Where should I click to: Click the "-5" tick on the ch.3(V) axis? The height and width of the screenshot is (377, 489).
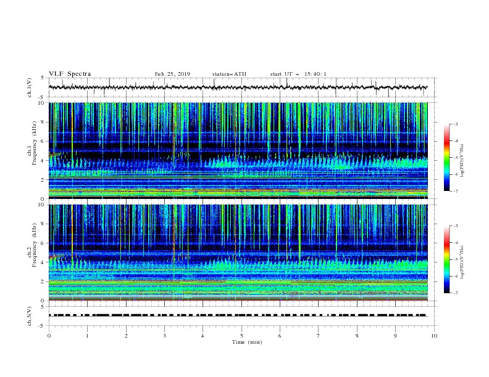pos(41,326)
